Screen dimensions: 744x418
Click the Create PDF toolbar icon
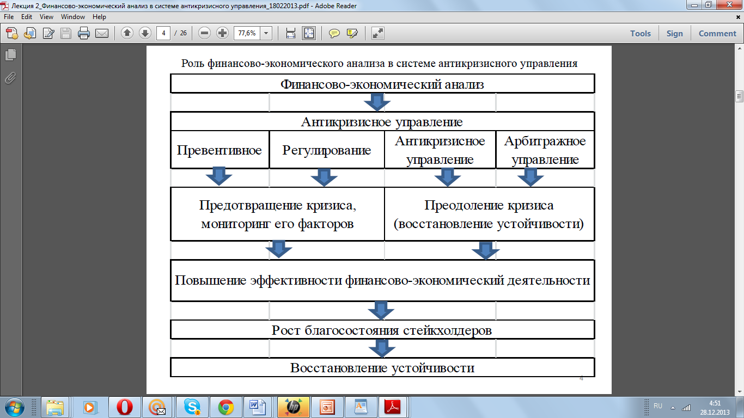point(12,33)
